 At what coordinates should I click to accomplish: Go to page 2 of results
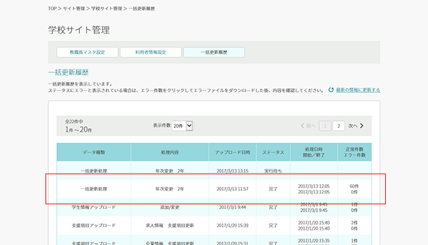[338, 126]
